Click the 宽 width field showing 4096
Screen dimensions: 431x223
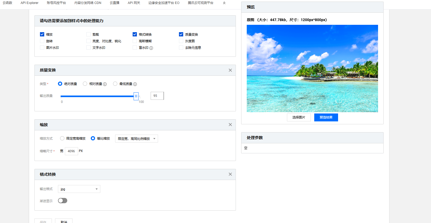(71, 151)
